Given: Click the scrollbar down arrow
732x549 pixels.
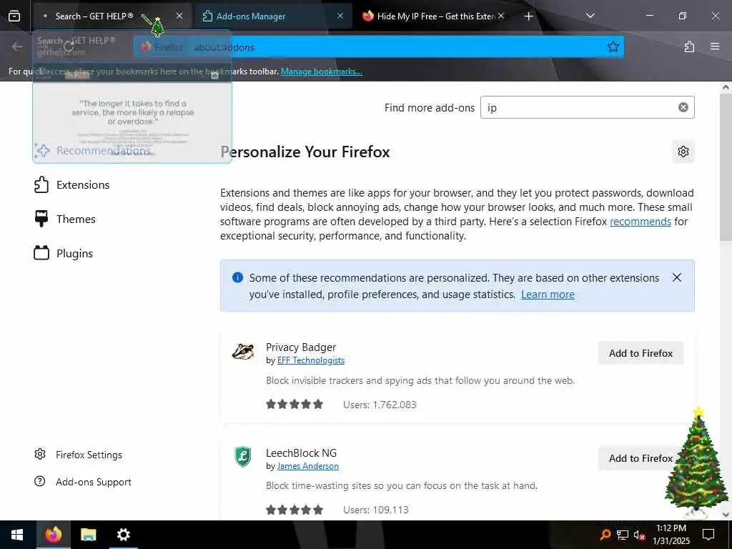Looking at the screenshot, I should click(726, 515).
